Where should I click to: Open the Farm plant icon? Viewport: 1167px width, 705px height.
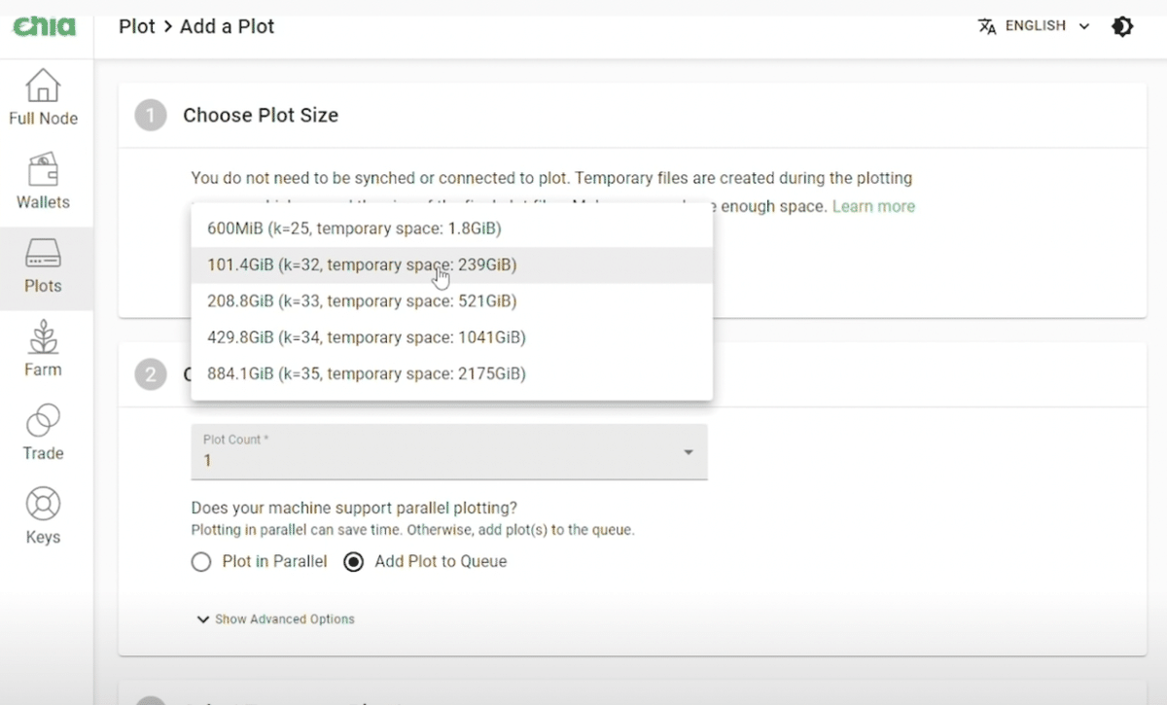click(x=43, y=337)
